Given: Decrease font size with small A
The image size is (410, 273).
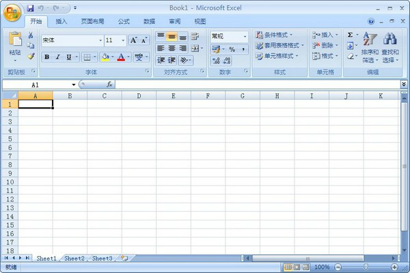Looking at the screenshot, I should (144, 40).
